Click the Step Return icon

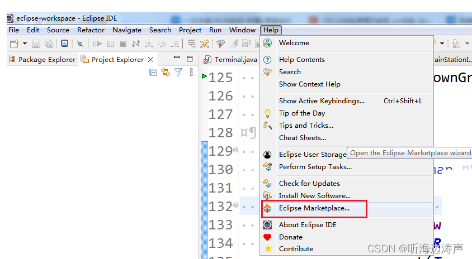pos(175,44)
